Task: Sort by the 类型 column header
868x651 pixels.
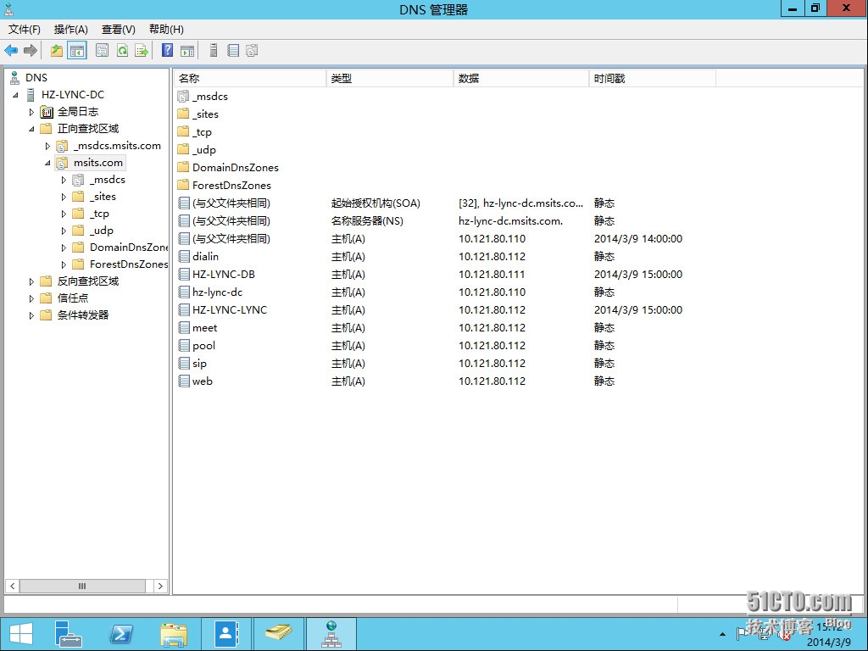Action: [390, 79]
